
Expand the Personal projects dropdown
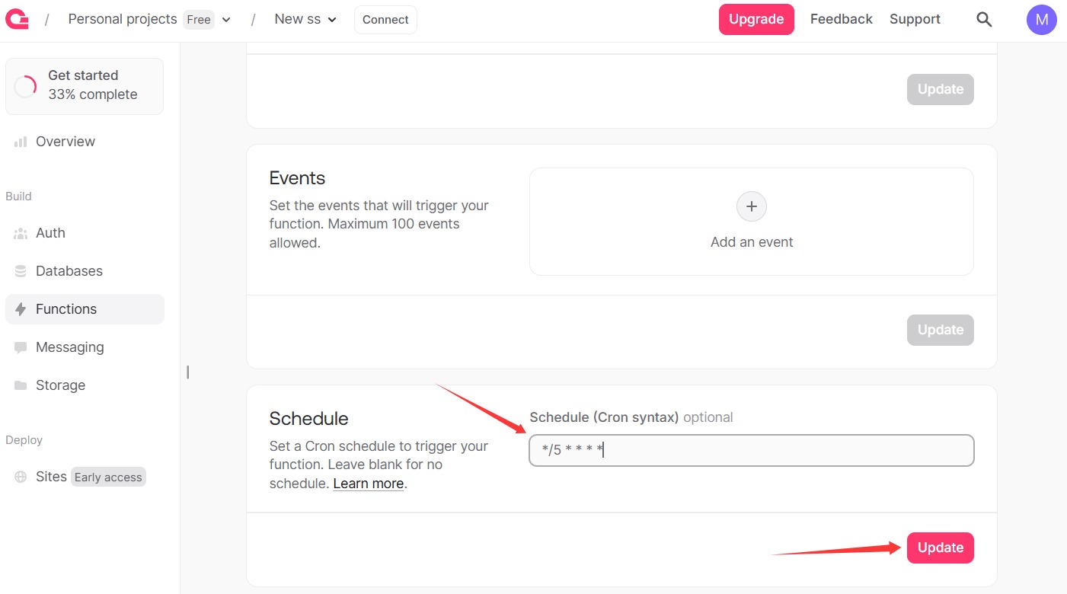(x=226, y=20)
